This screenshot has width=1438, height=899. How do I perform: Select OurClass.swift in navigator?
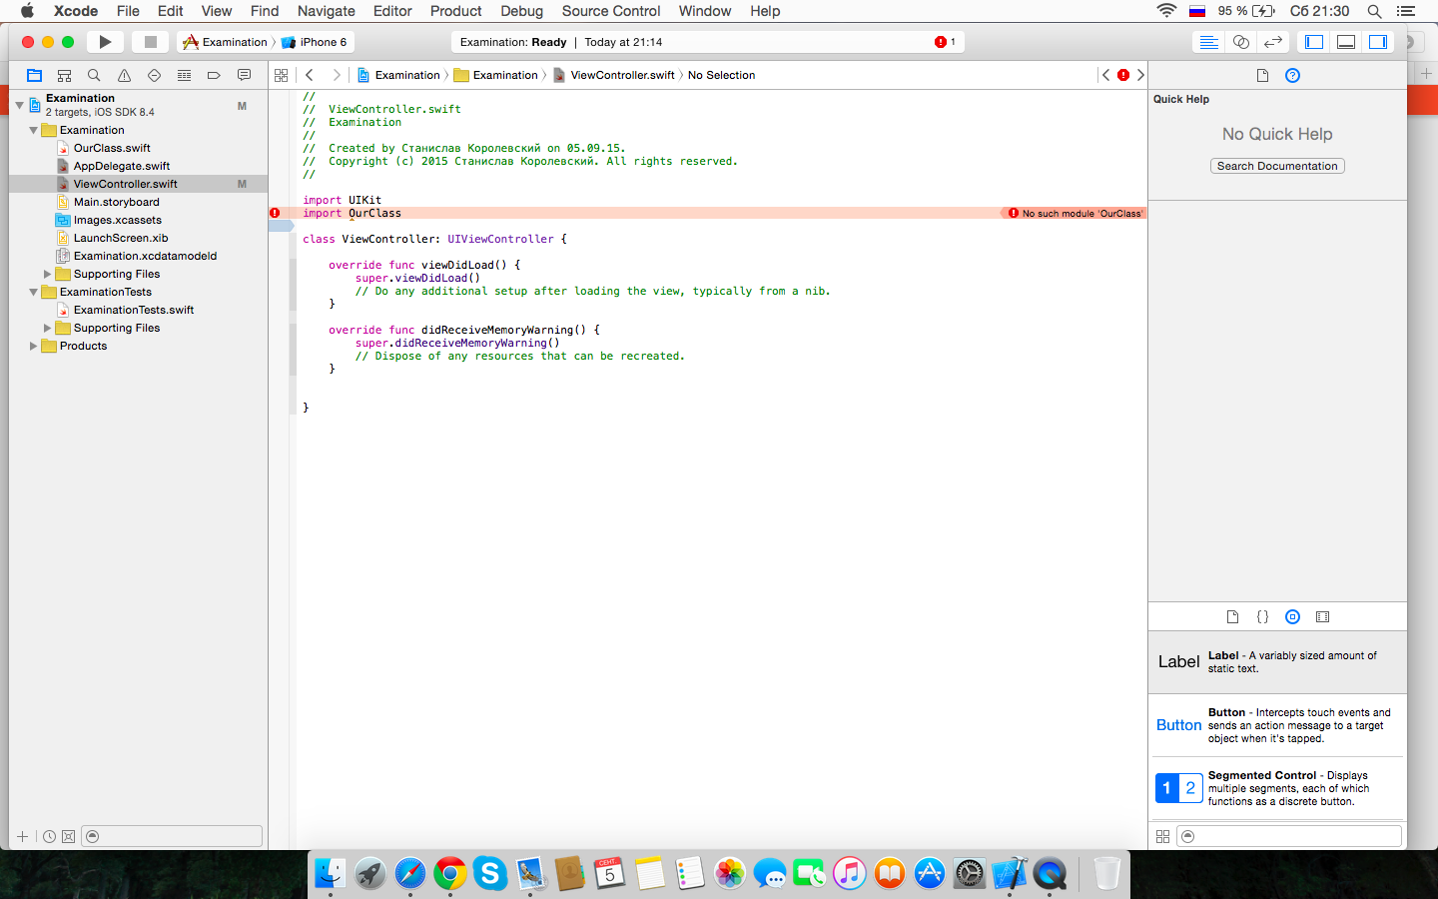click(x=112, y=148)
